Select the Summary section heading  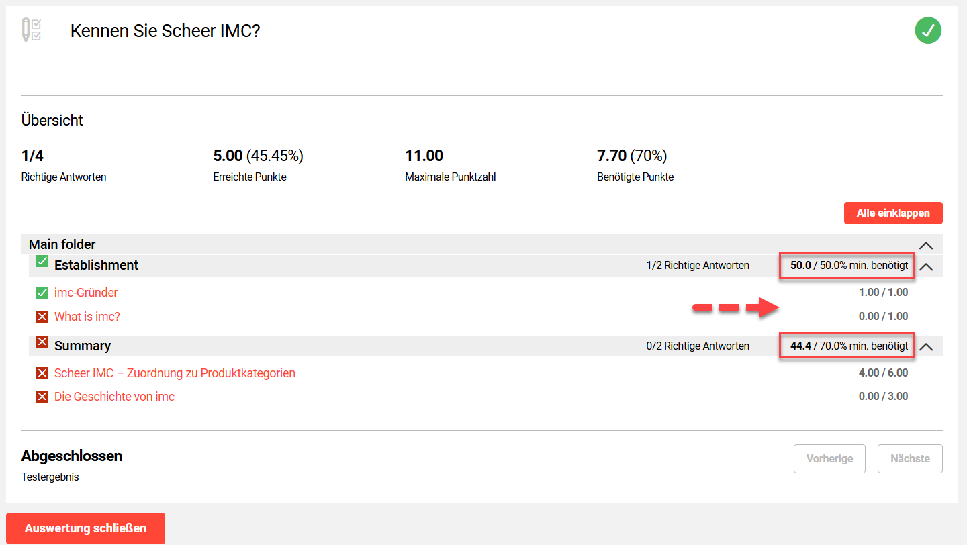[83, 346]
